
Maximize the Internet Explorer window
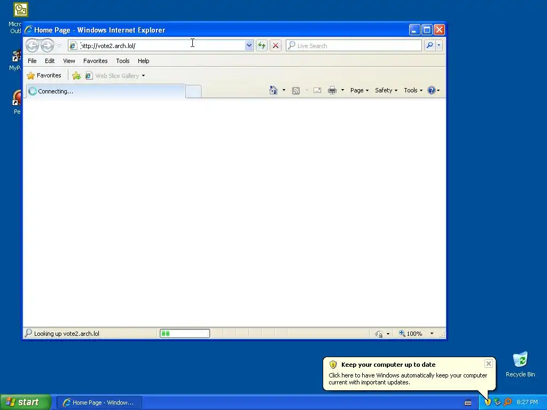427,30
